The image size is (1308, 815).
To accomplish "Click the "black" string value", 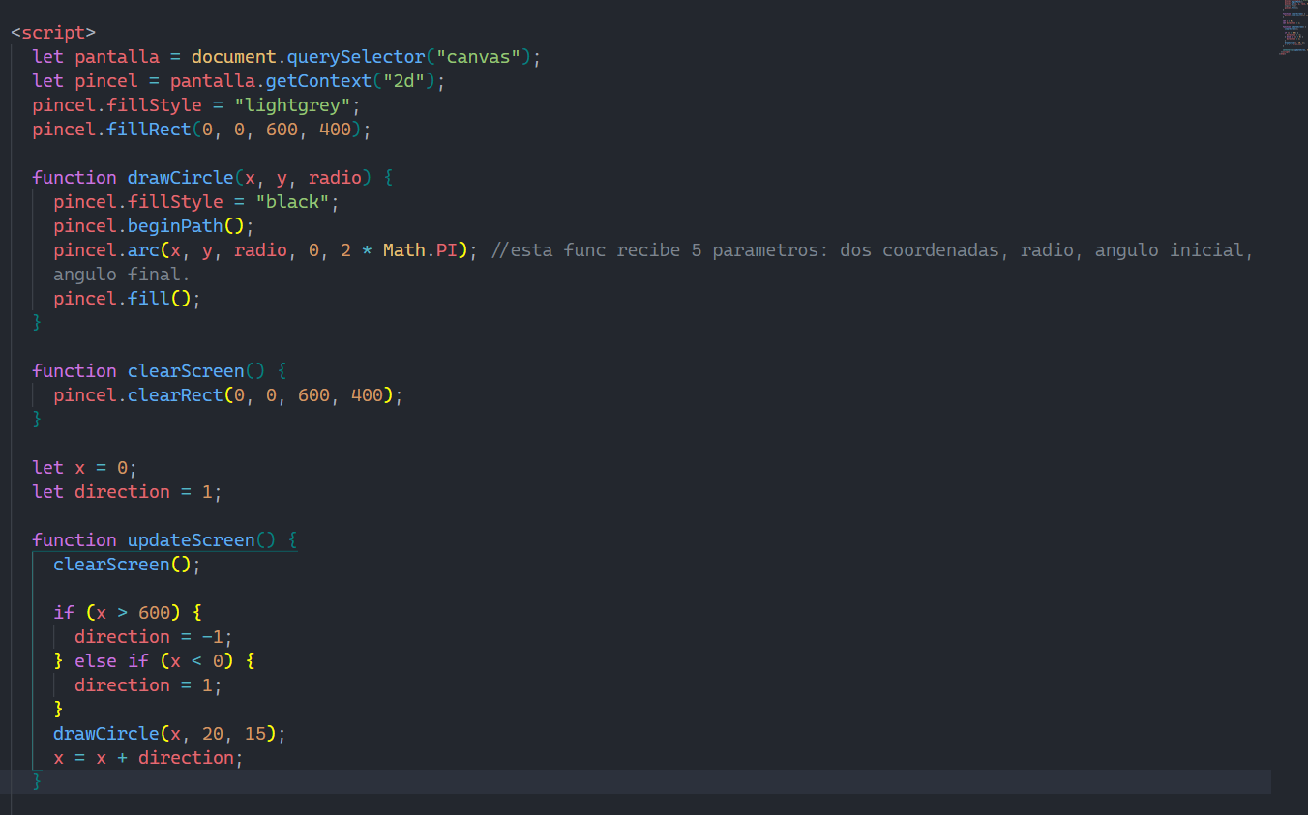I will (292, 202).
